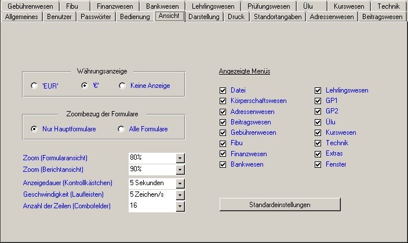The width and height of the screenshot is (408, 243).
Task: Click the Standardeinstellungen button
Action: (x=280, y=205)
